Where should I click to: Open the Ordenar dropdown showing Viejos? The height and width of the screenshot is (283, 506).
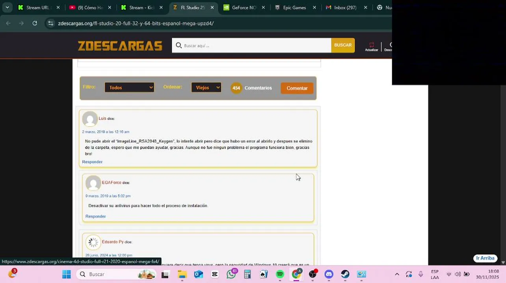206,88
